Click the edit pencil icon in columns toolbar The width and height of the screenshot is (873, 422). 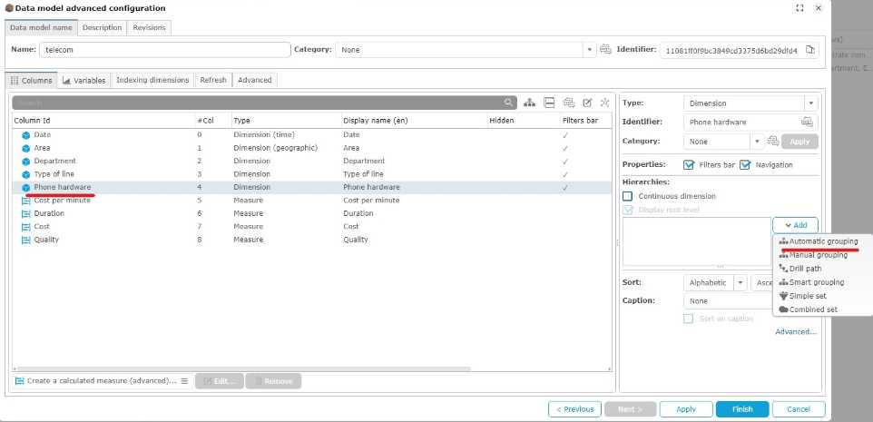pyautogui.click(x=587, y=103)
